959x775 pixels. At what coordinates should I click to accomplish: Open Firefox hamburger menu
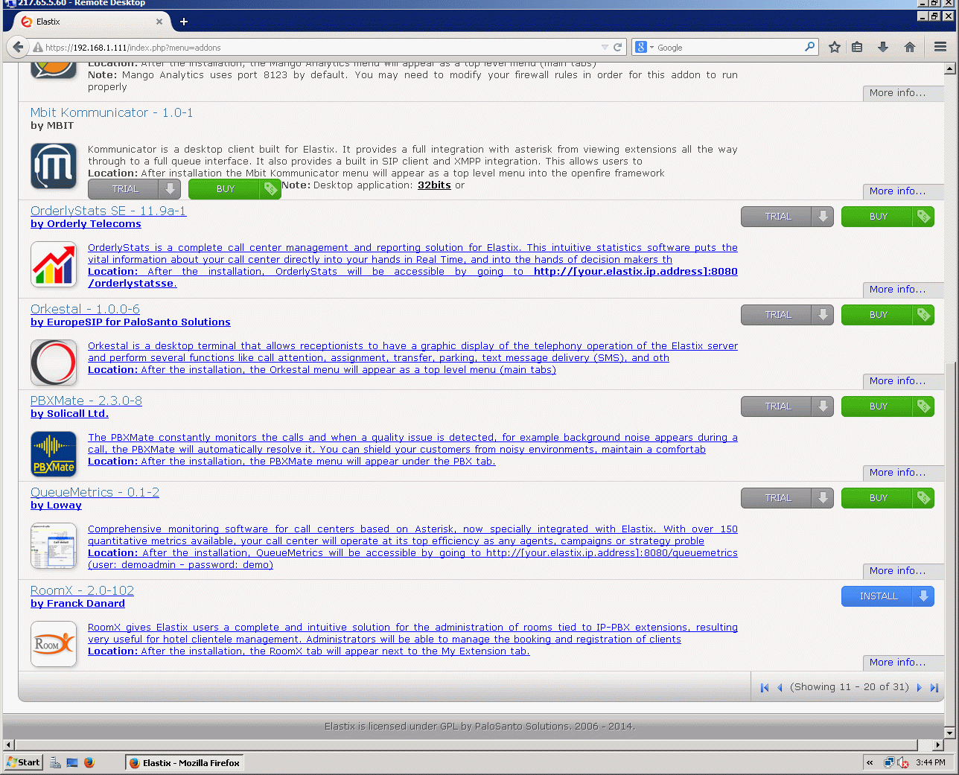(940, 47)
